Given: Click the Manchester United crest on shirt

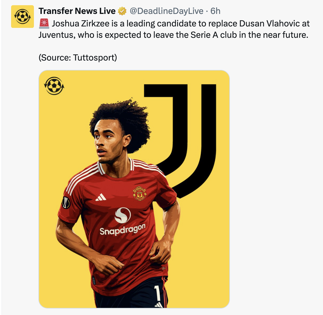Looking at the screenshot, I should coord(140,194).
